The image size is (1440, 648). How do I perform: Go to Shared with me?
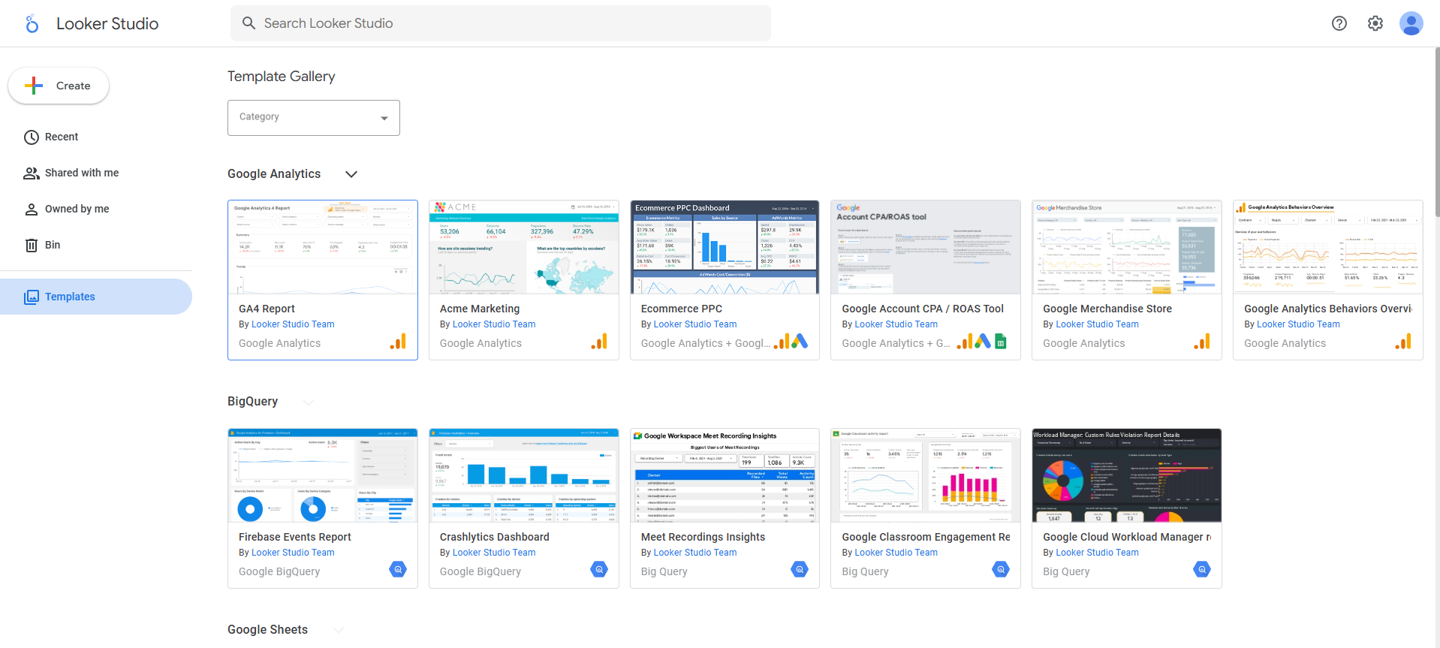tap(96, 173)
